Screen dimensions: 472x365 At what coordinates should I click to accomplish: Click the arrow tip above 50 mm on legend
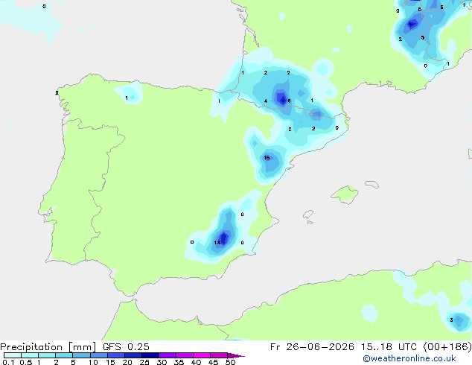pyautogui.click(x=236, y=355)
